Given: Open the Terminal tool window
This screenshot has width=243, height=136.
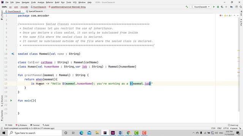Looking at the screenshot, I should (35, 125).
